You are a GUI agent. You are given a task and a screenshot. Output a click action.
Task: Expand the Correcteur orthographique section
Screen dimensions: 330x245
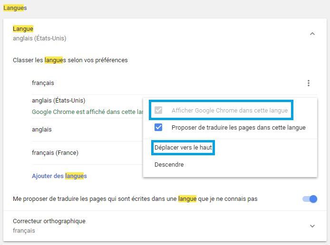tap(312, 226)
